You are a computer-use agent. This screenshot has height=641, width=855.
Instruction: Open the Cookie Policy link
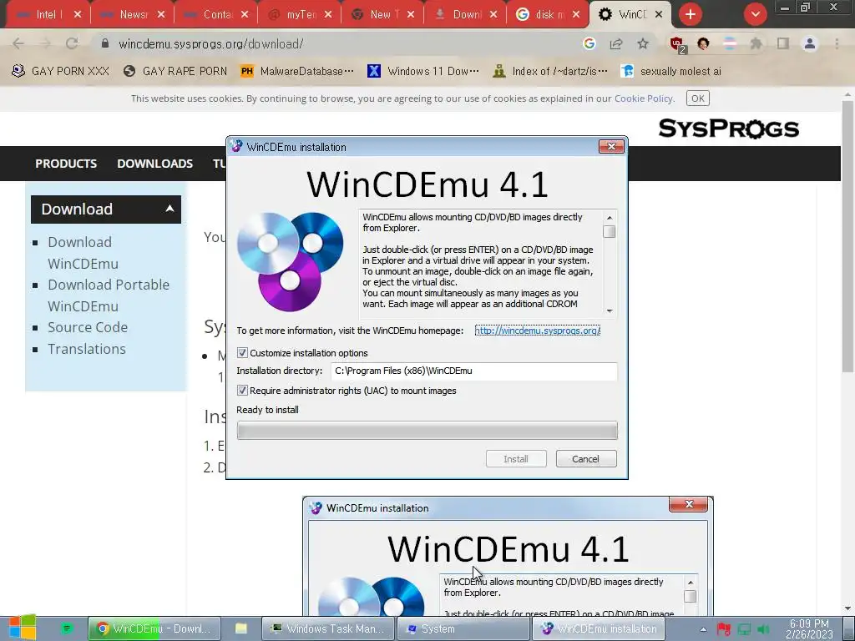(644, 98)
